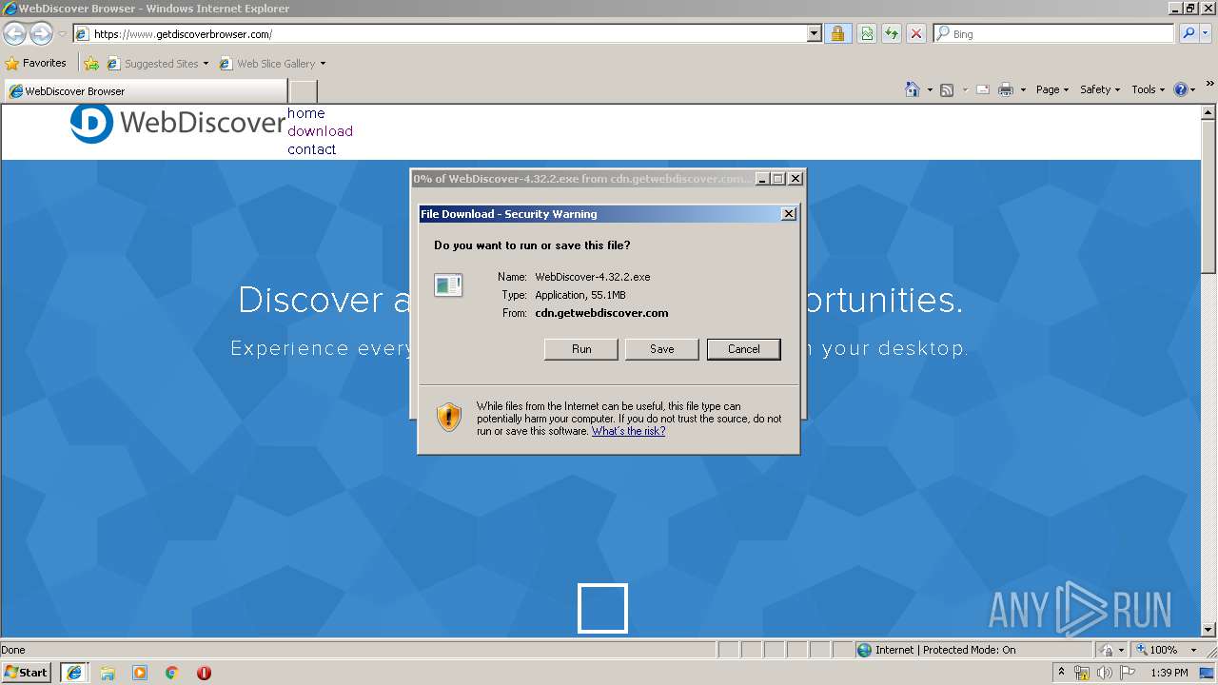Viewport: 1218px width, 685px height.
Task: Open the Print dropdown arrow
Action: [x=1023, y=89]
